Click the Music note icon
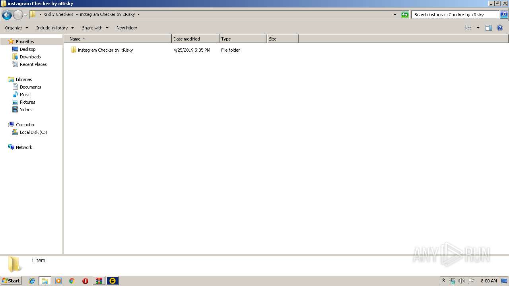This screenshot has height=286, width=509. click(x=15, y=95)
